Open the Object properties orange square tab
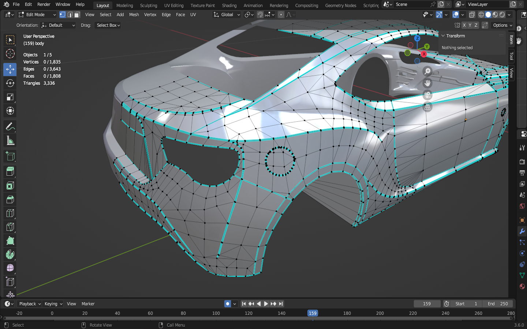The width and height of the screenshot is (527, 329). click(522, 220)
